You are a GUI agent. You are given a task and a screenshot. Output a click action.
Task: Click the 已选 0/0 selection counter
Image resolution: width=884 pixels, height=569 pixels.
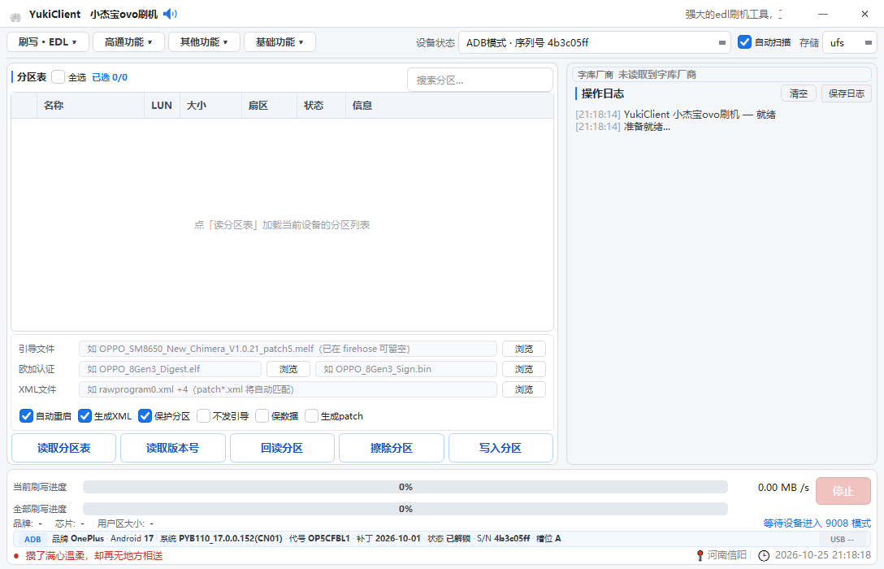pos(110,77)
